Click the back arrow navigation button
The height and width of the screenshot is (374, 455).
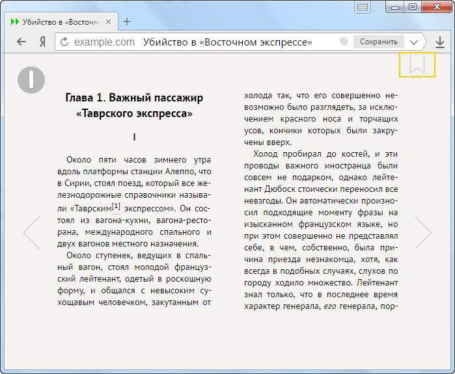tap(21, 42)
